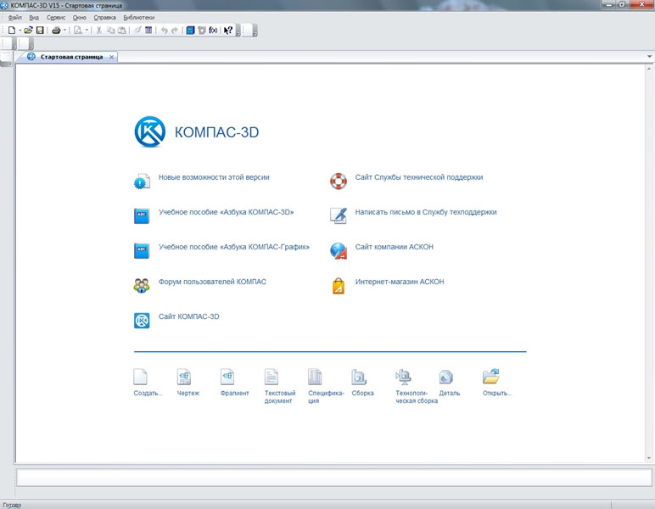655x509 pixels.
Task: Create a new Деталь document
Action: click(446, 377)
